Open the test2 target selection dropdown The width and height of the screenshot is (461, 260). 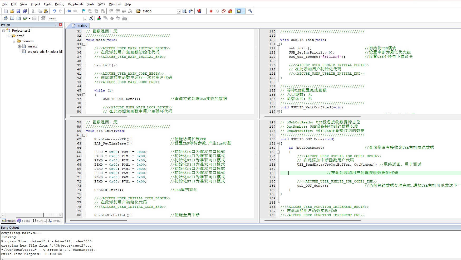pos(85,19)
